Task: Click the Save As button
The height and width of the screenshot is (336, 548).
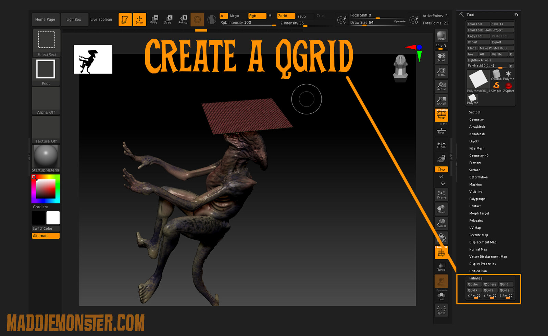Action: pyautogui.click(x=502, y=24)
